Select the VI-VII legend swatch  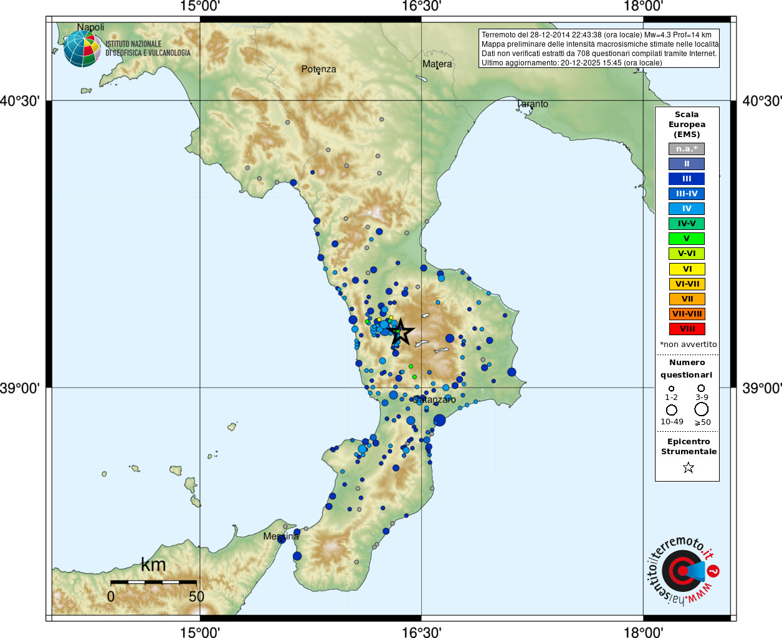[x=687, y=284]
